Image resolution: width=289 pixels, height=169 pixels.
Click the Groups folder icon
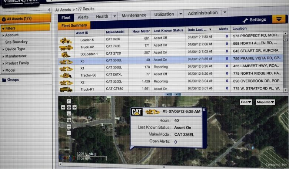[4, 80]
